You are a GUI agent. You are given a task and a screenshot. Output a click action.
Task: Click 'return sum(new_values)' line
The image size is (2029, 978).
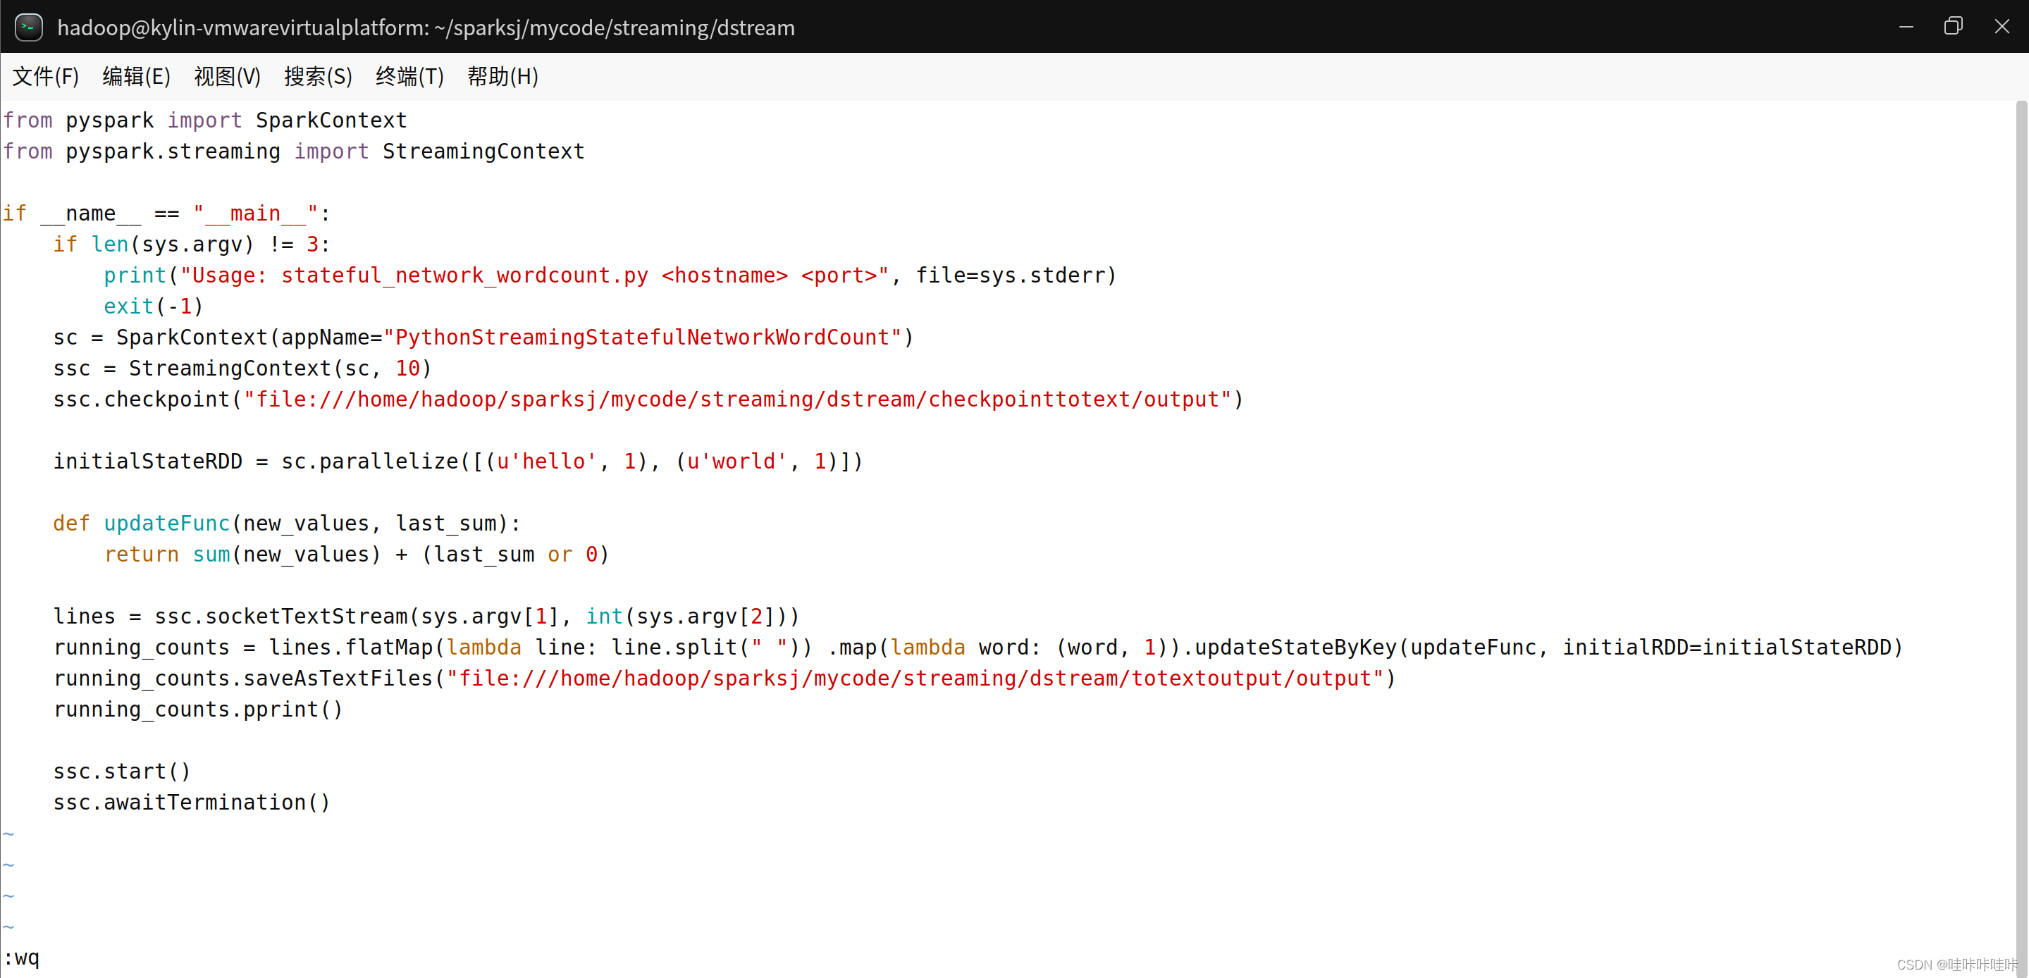[x=242, y=555]
